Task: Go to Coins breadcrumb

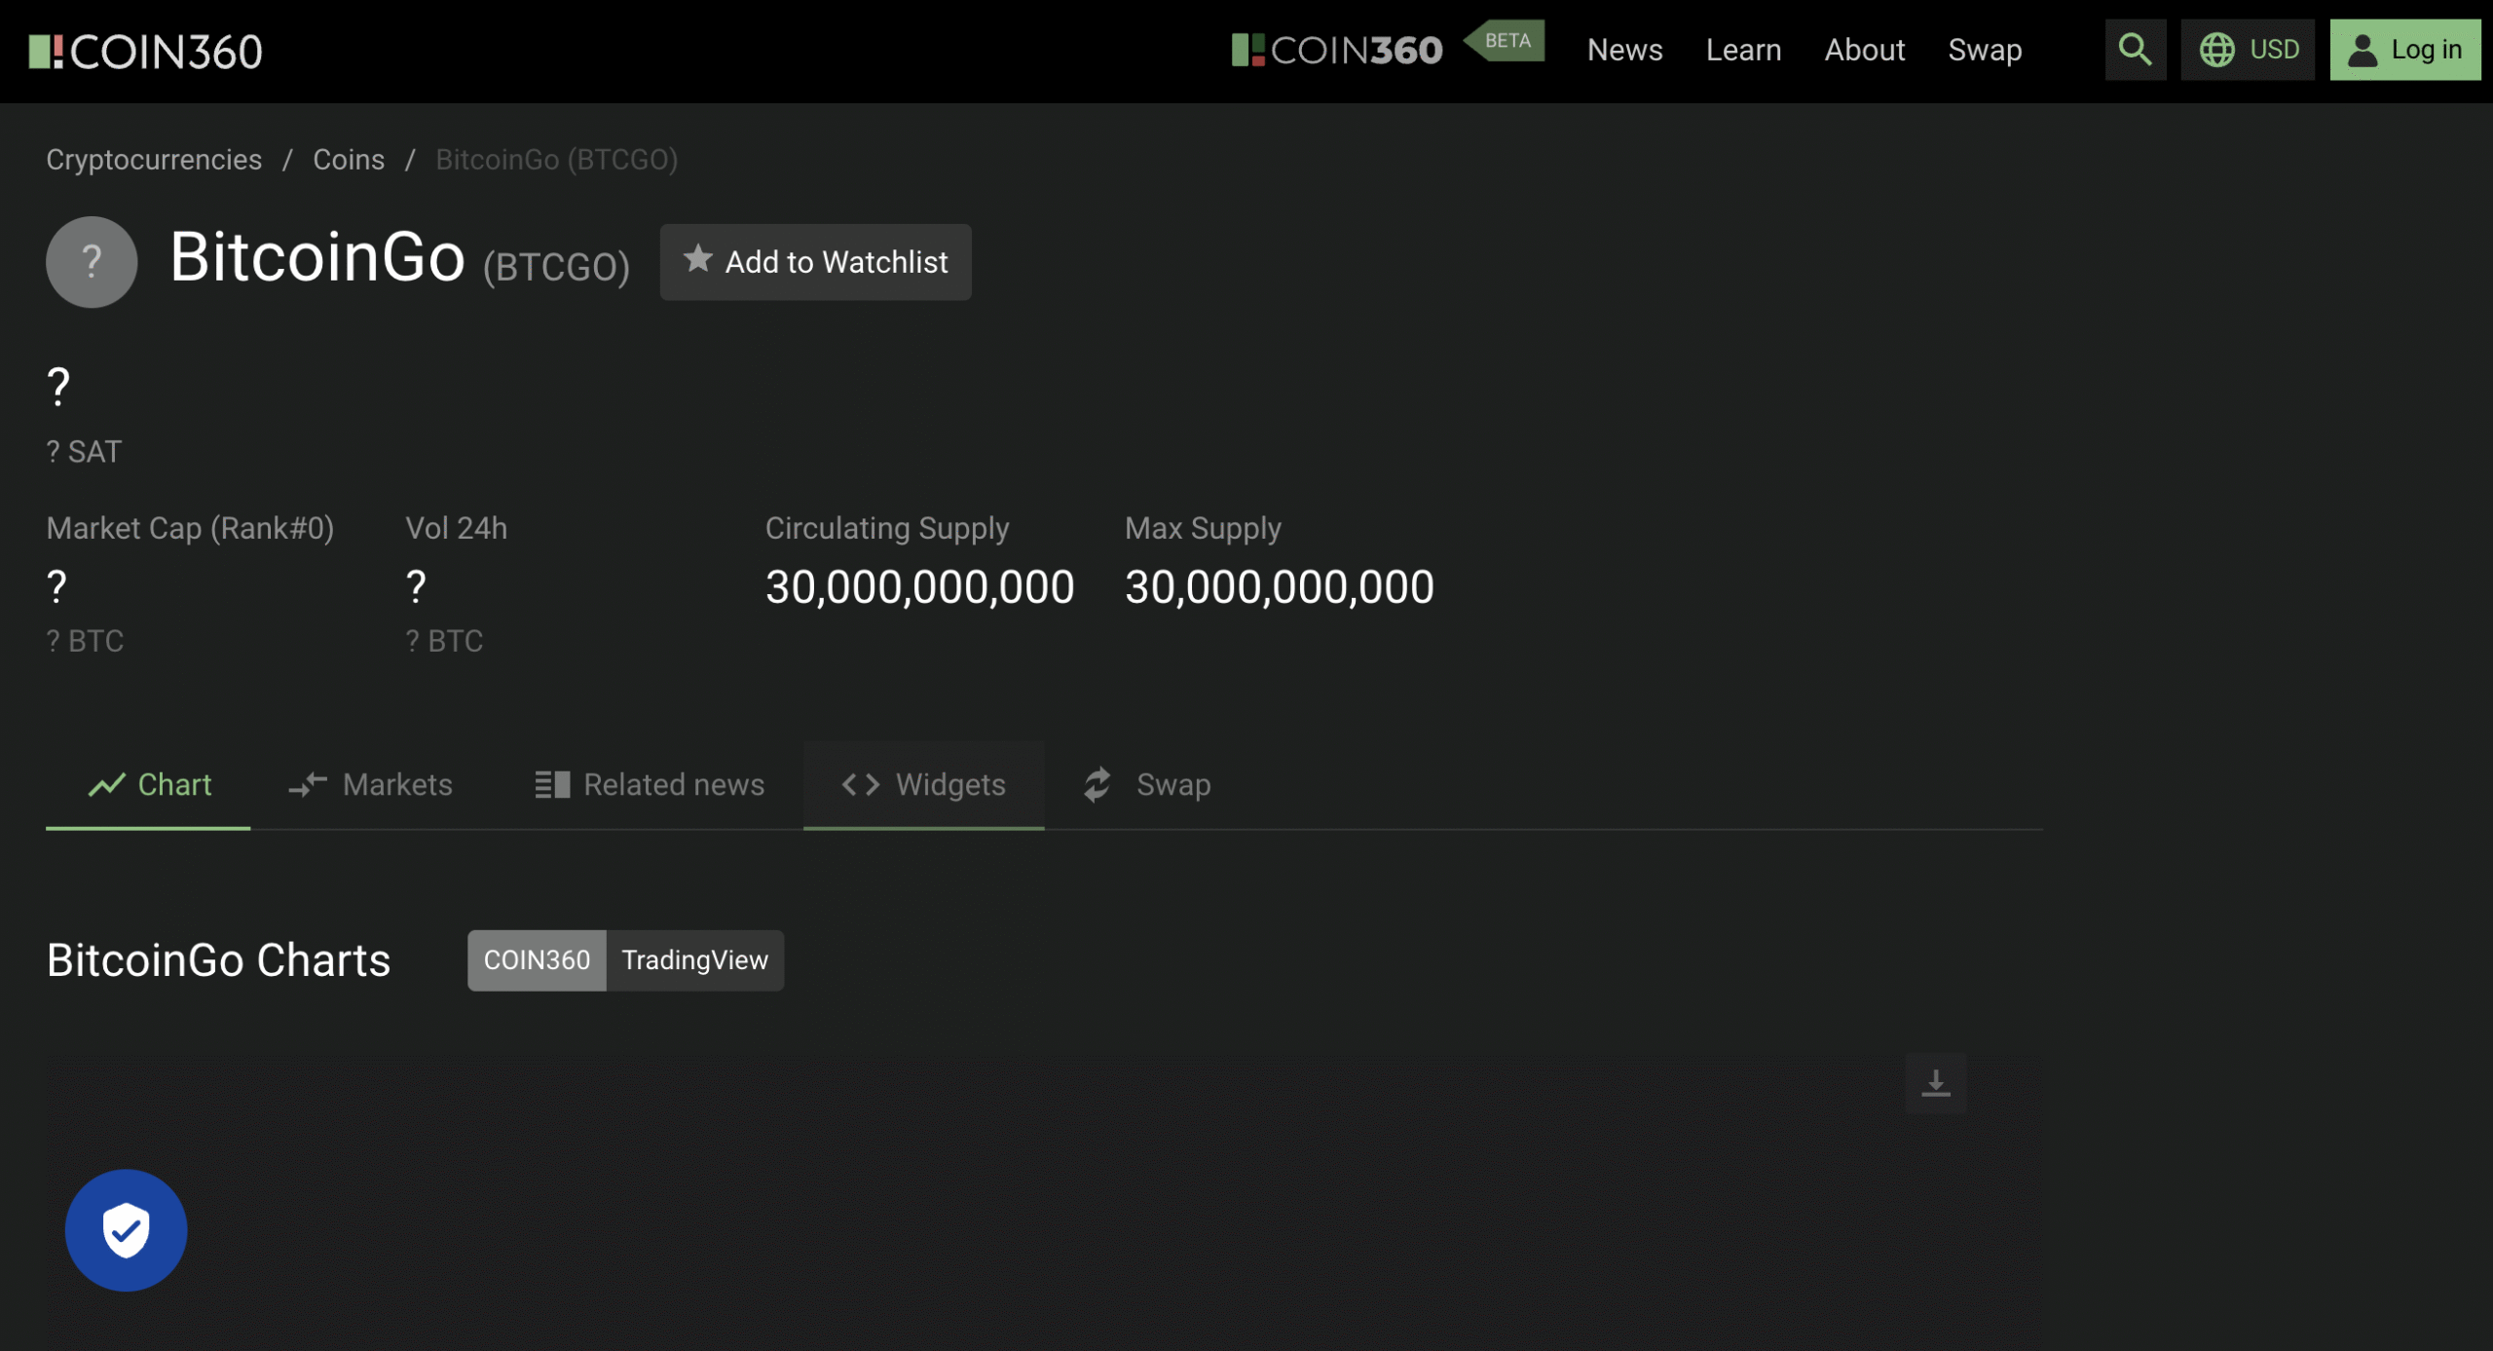Action: coord(349,160)
